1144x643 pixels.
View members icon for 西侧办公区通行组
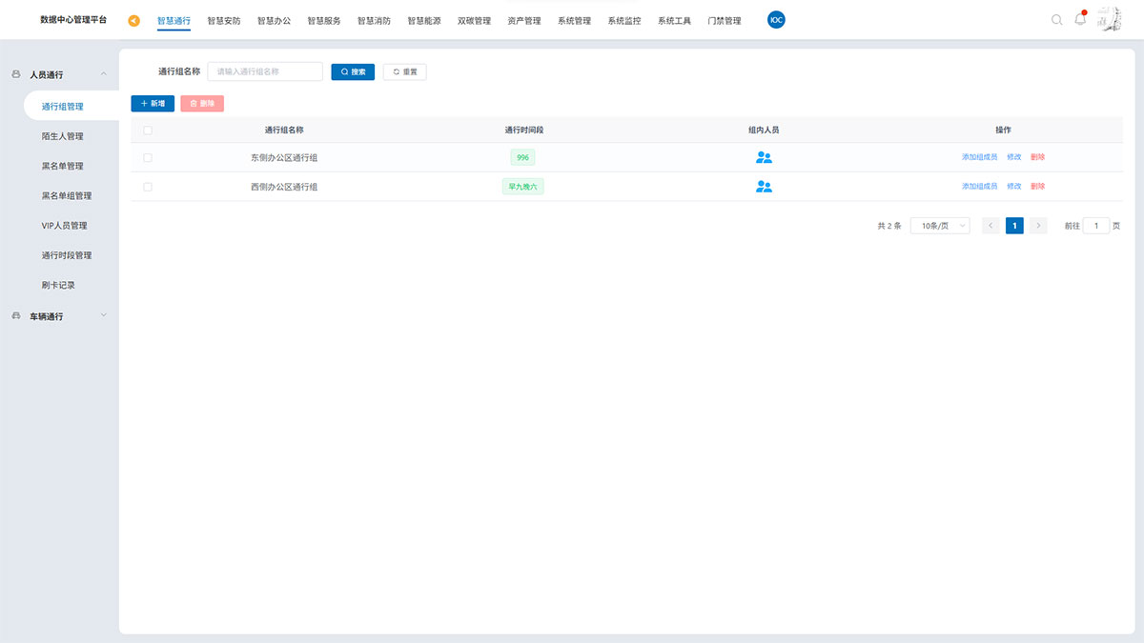tap(764, 187)
